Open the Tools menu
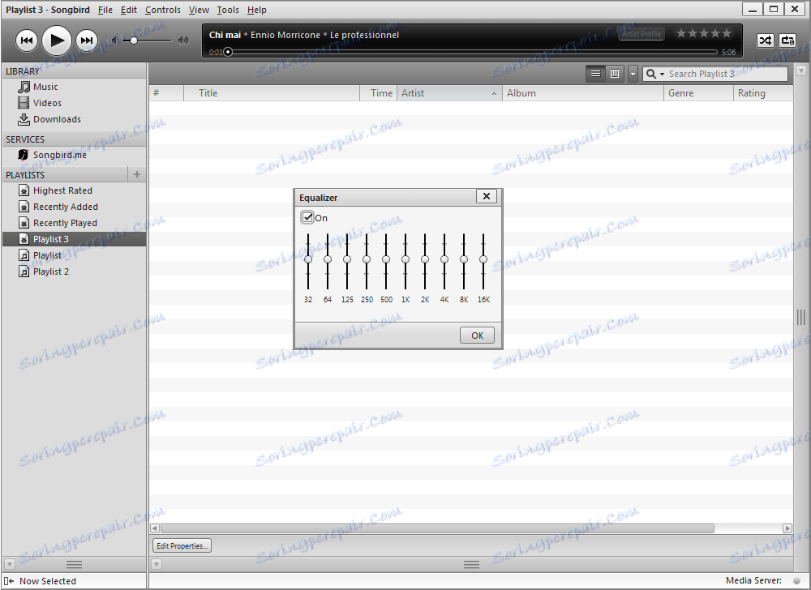The width and height of the screenshot is (811, 590). [x=228, y=10]
